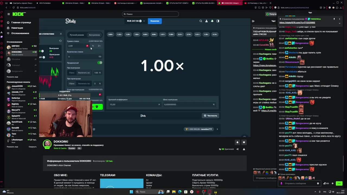
Task: Toggle channel notification bell
Action: coord(237,142)
